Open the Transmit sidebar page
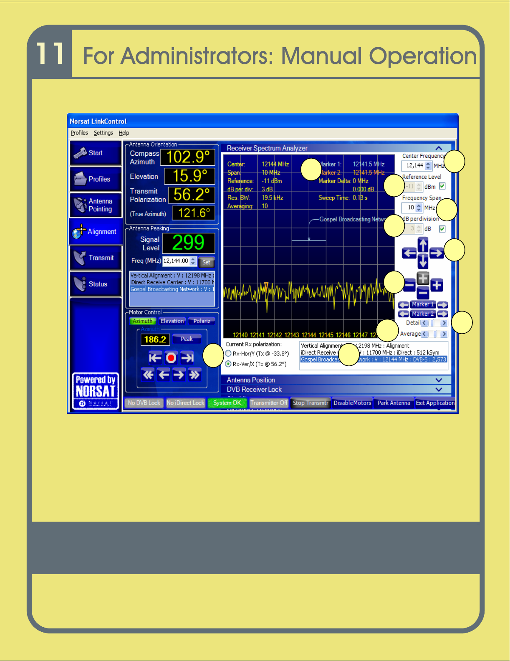510x661 pixels. (96, 258)
